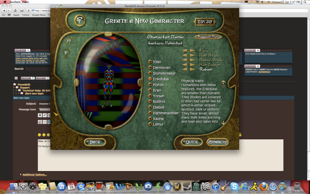Select the Enkidukai race
The width and height of the screenshot is (310, 194).
159,79
